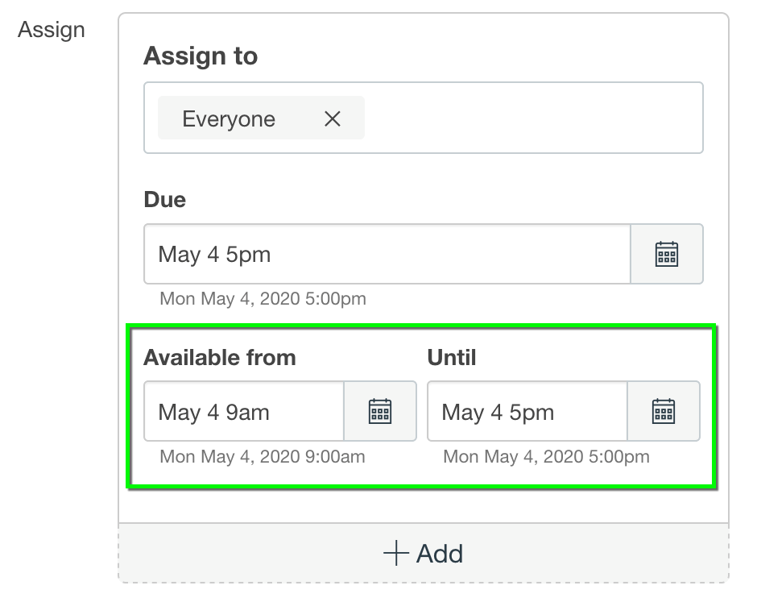Click the Due date field showing May 4 5pm
This screenshot has width=757, height=598.
click(x=387, y=254)
